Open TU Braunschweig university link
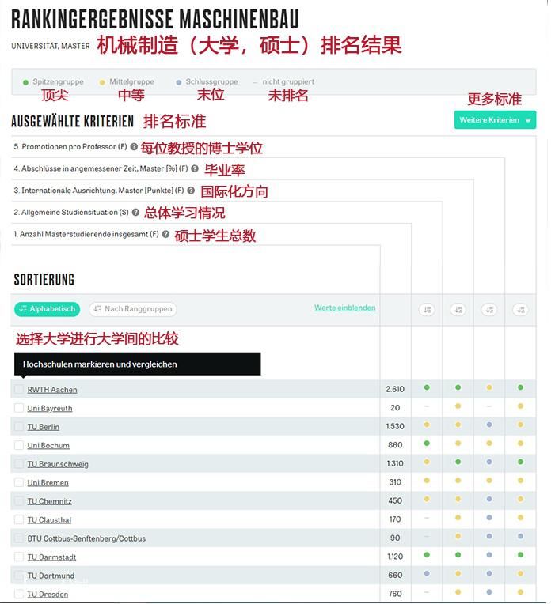The width and height of the screenshot is (555, 604). 58,464
